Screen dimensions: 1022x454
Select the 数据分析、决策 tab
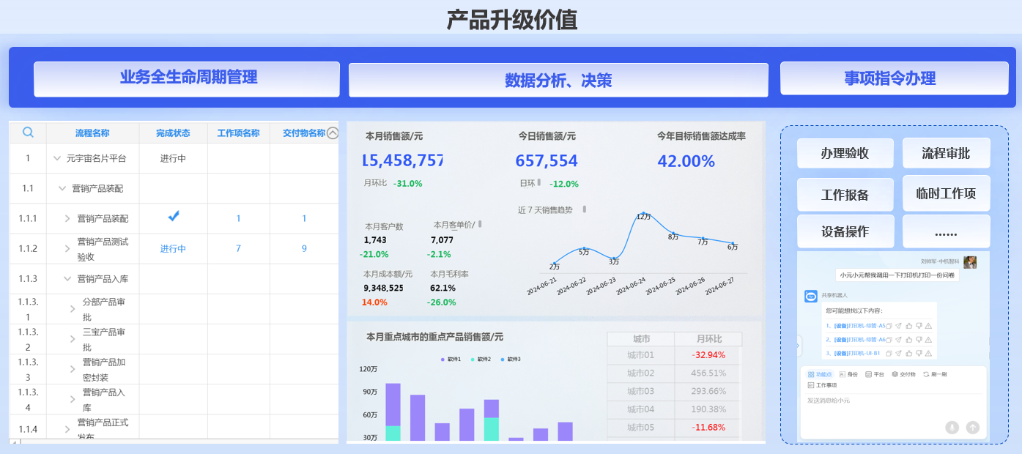558,80
